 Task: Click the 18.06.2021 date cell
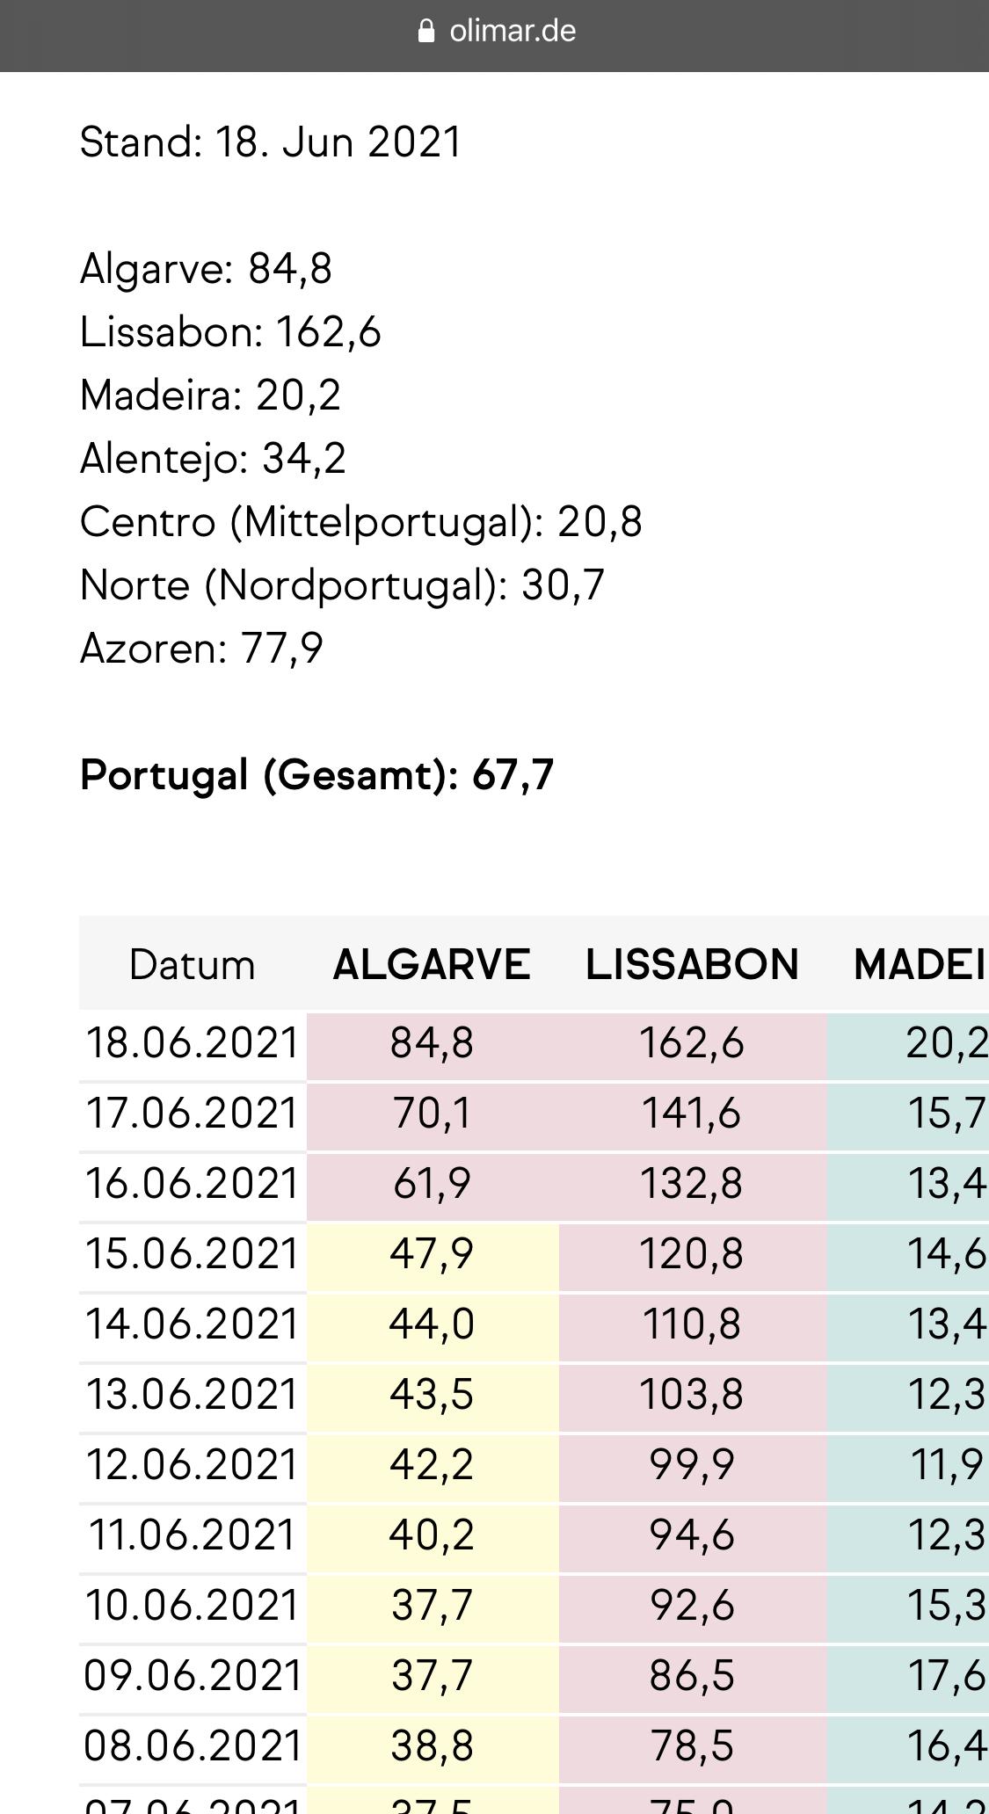[x=193, y=1044]
